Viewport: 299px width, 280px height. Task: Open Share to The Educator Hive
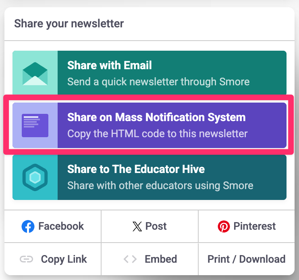136,169
